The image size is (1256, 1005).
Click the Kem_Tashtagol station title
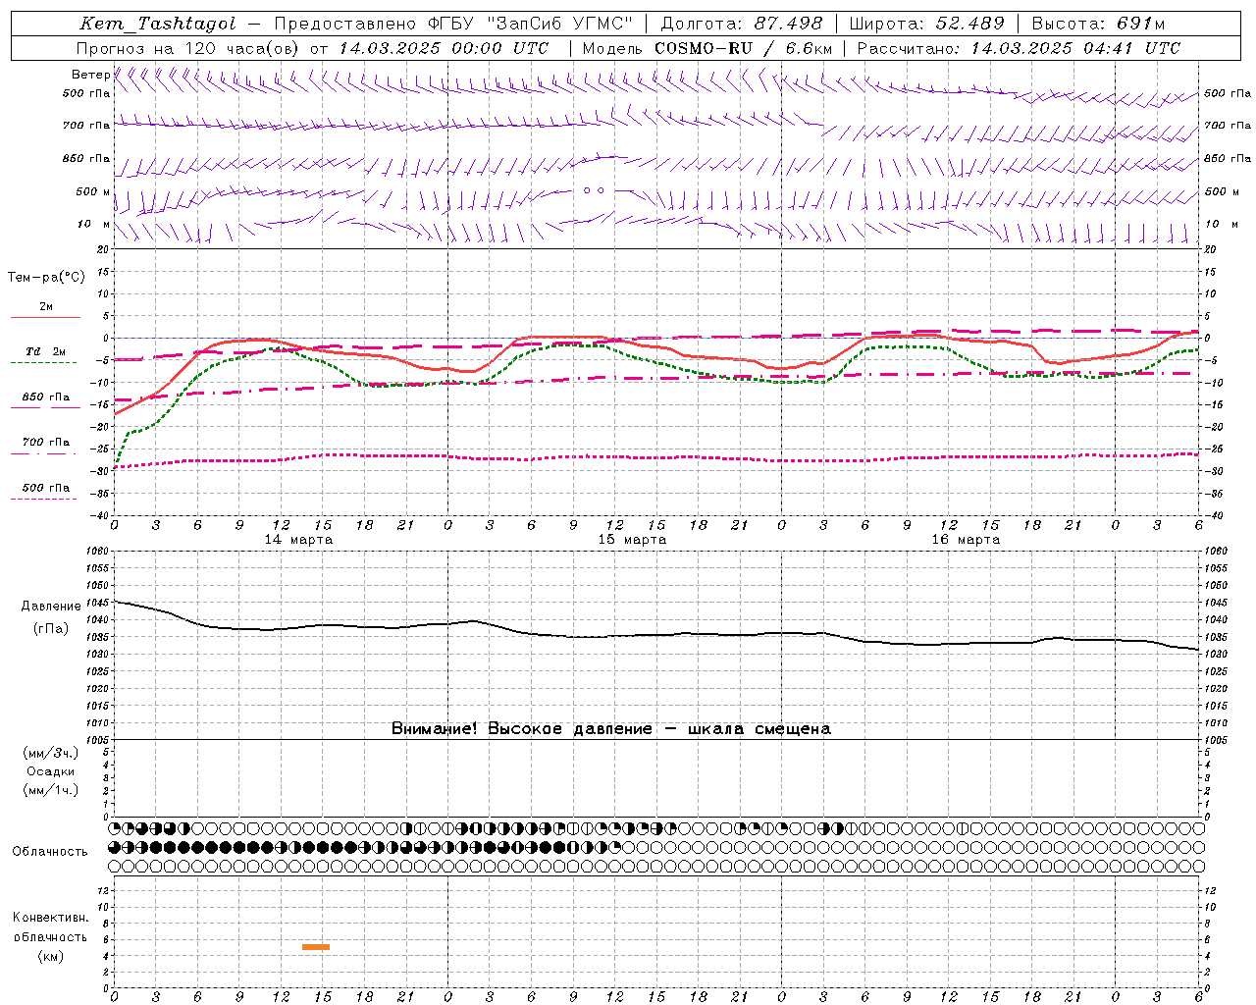tap(157, 25)
